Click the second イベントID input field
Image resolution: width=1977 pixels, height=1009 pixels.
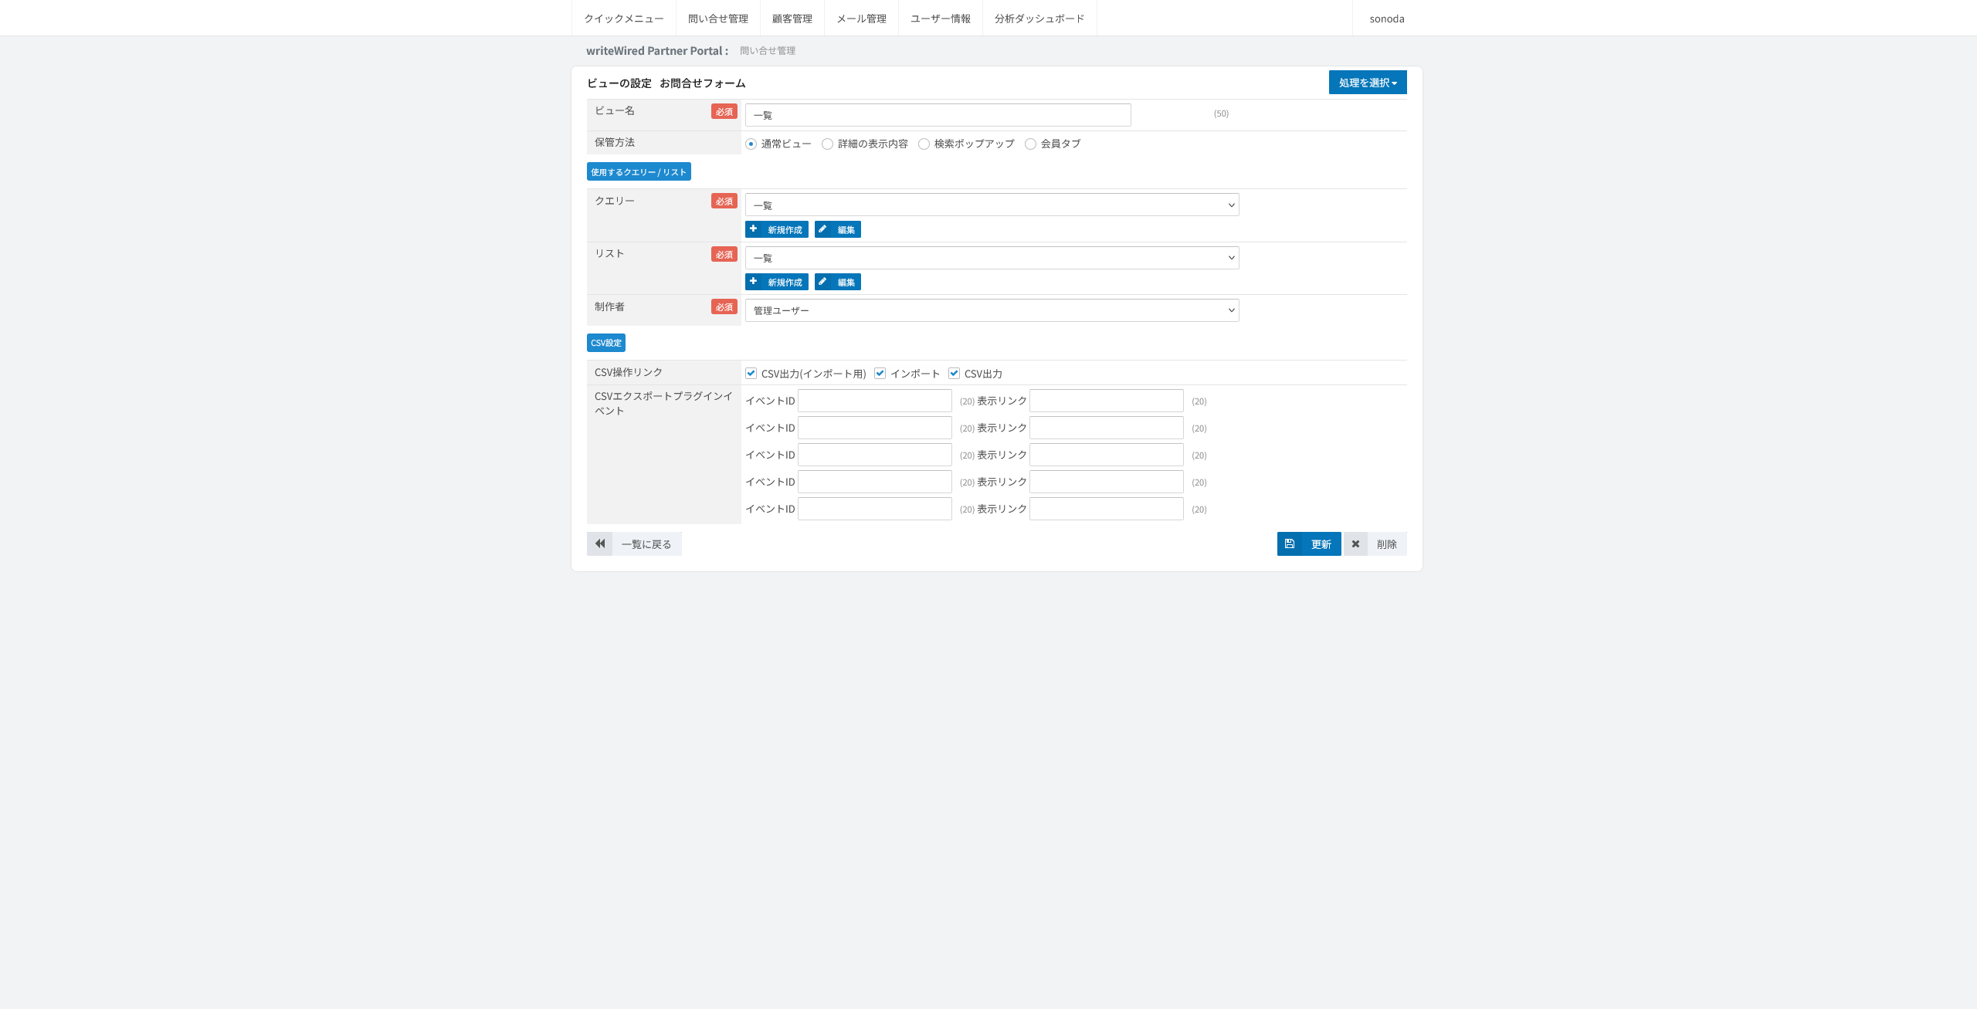point(875,428)
